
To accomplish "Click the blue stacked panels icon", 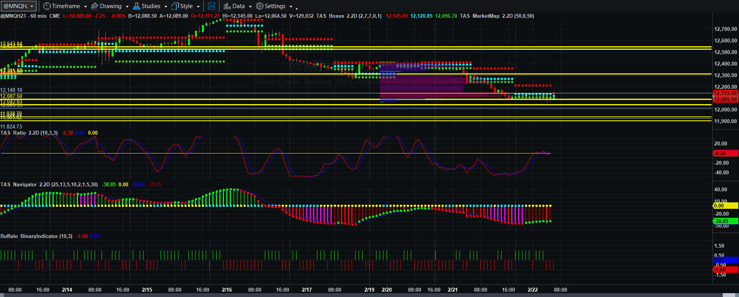I will point(211,6).
